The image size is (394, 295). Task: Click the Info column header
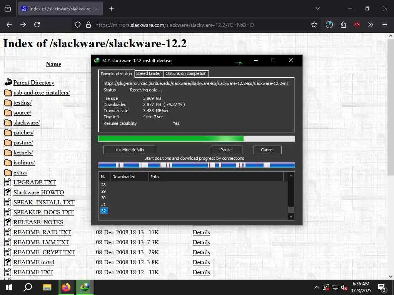pyautogui.click(x=216, y=177)
